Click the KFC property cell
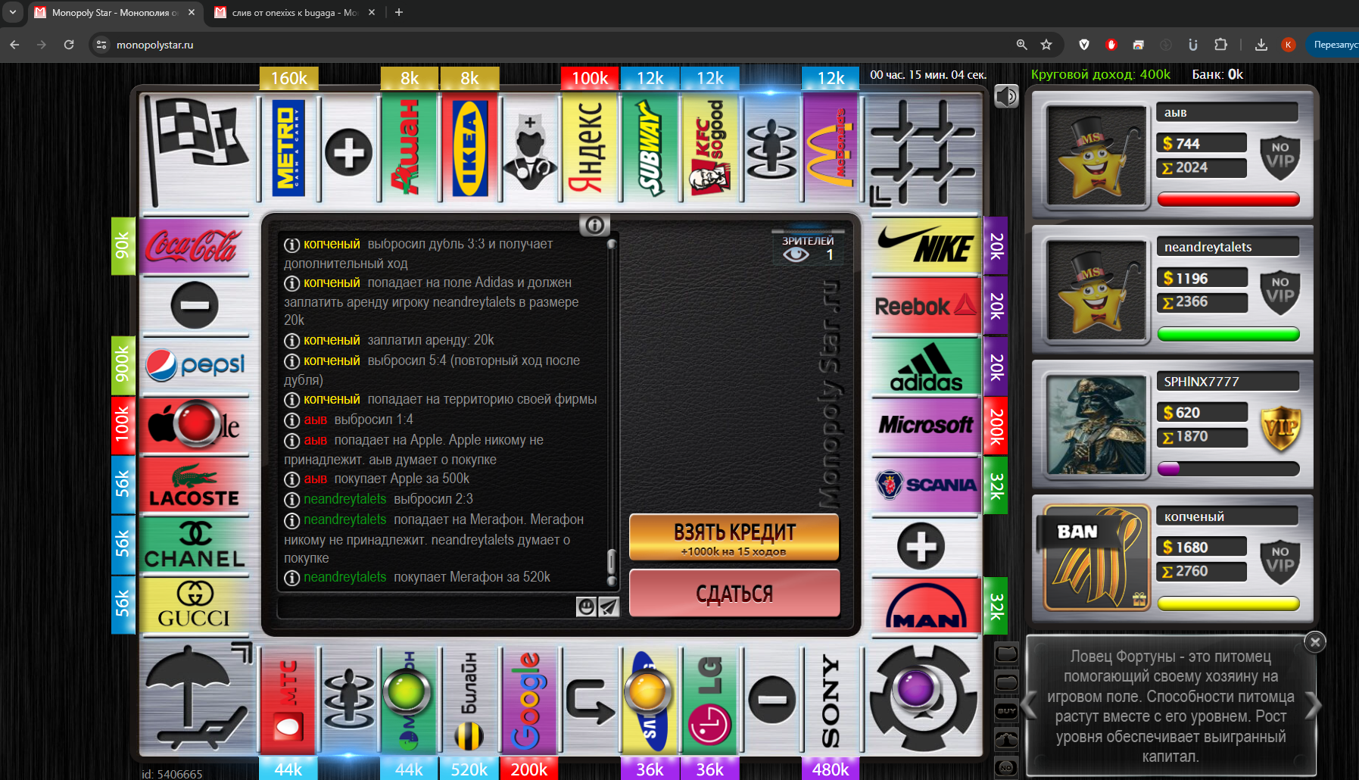1359x780 pixels. [x=710, y=148]
